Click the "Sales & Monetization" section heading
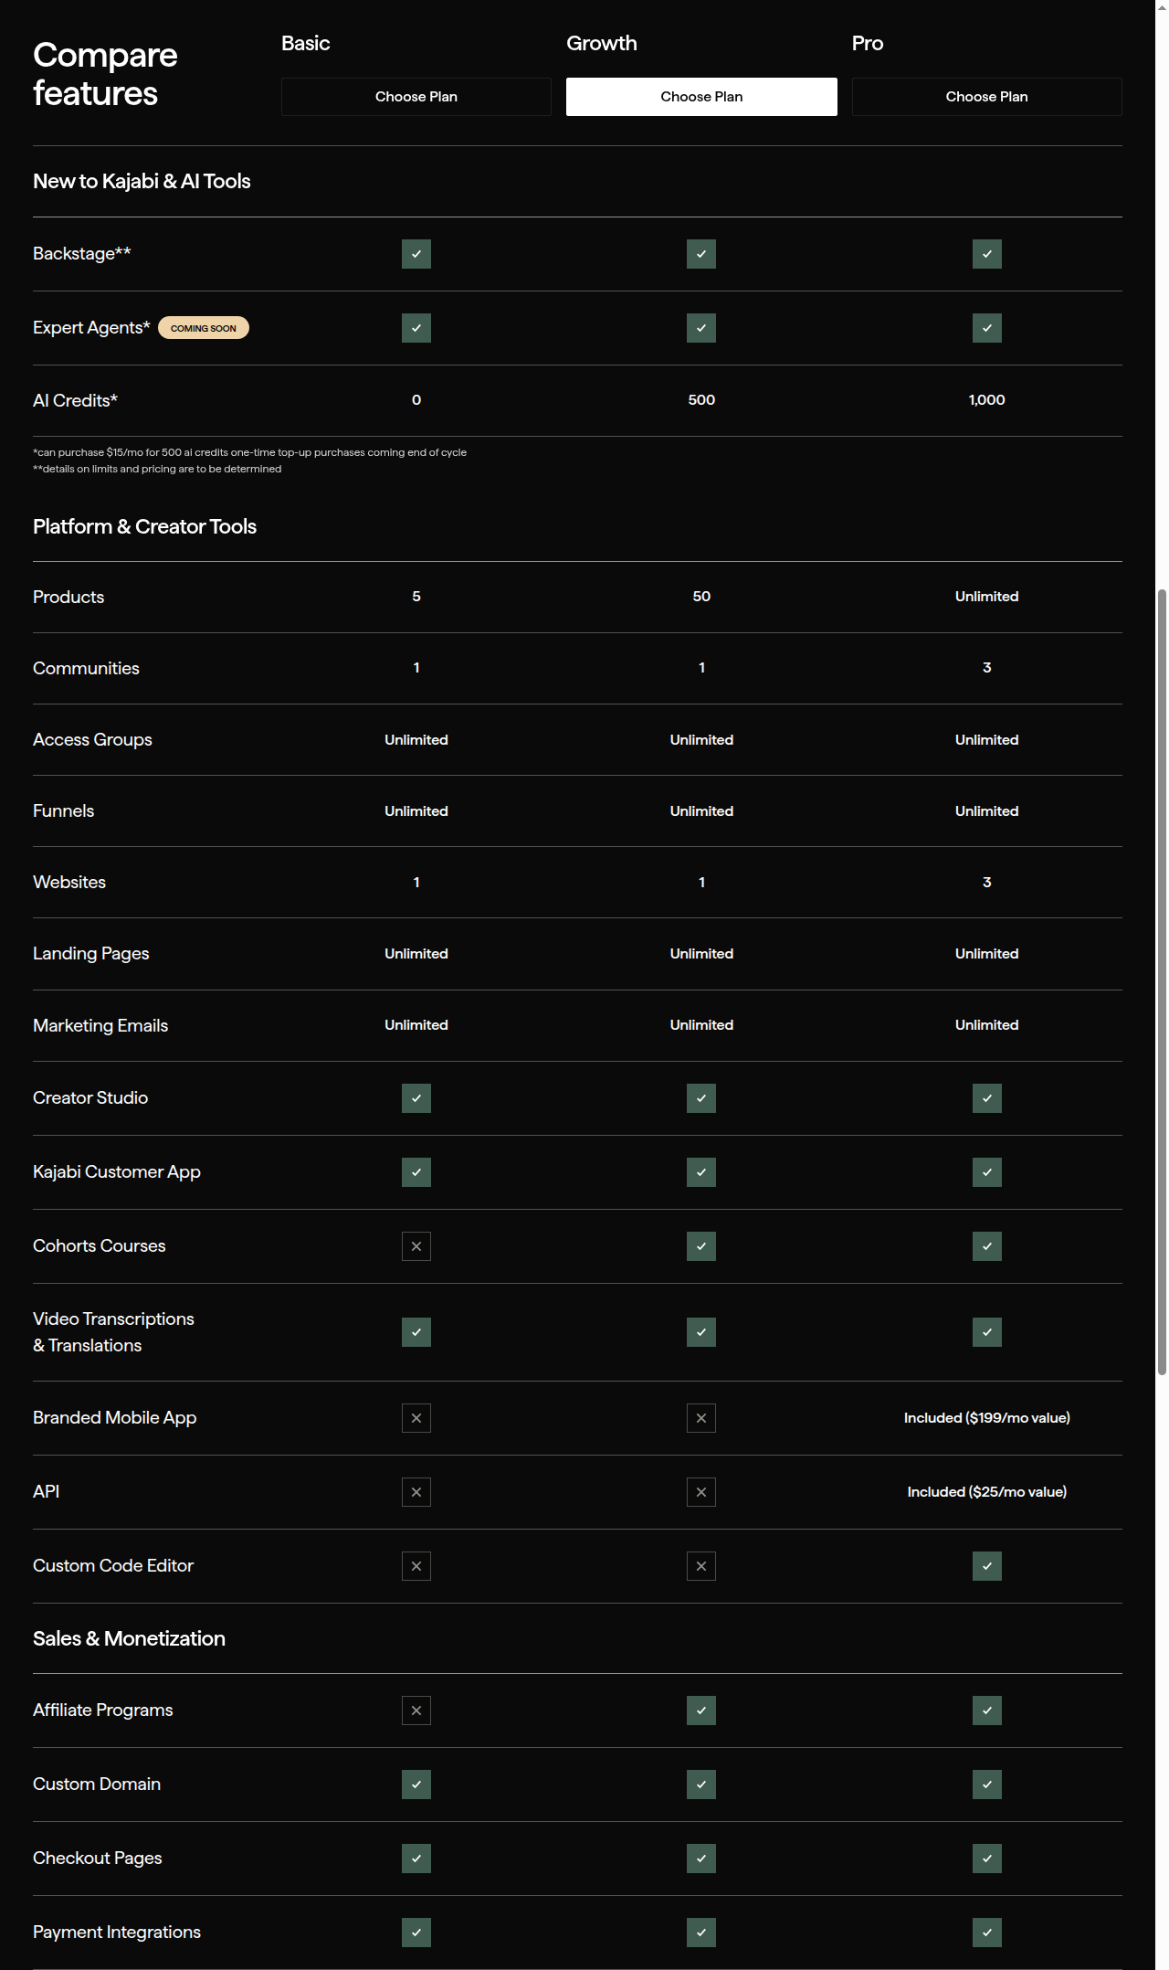 pos(129,1639)
